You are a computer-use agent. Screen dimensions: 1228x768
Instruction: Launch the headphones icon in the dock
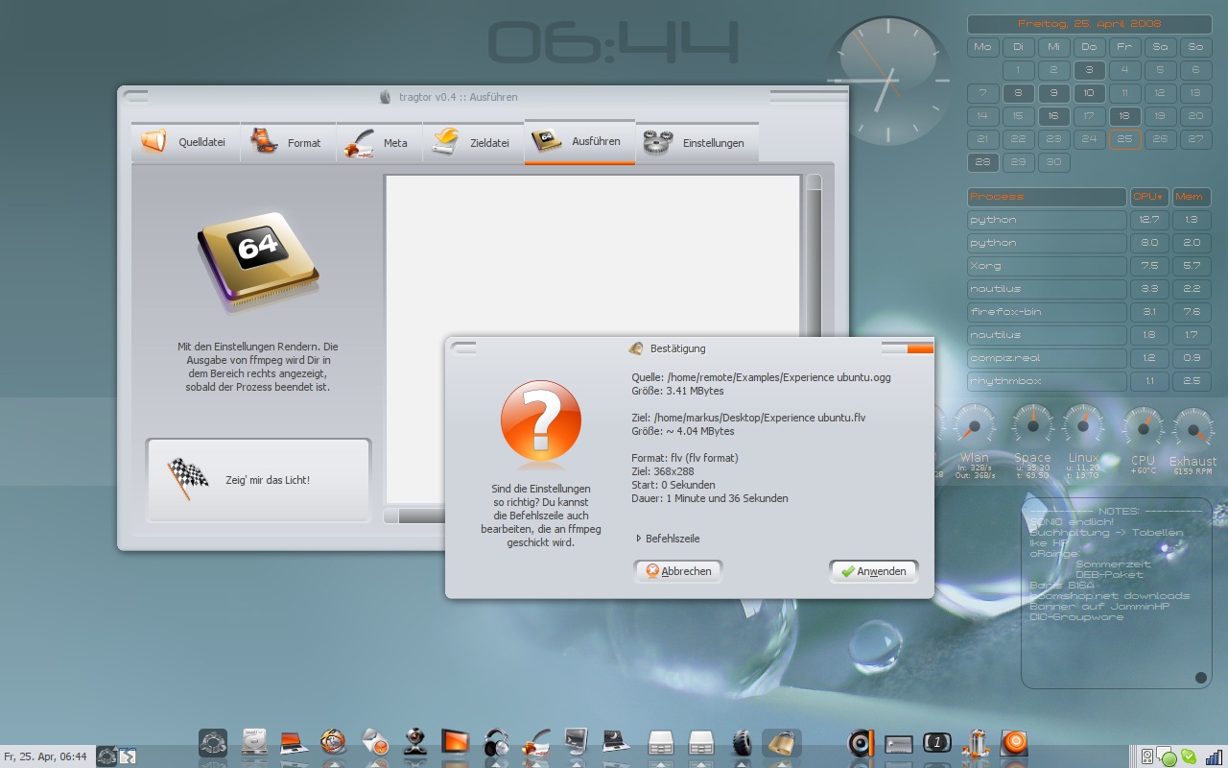[496, 742]
